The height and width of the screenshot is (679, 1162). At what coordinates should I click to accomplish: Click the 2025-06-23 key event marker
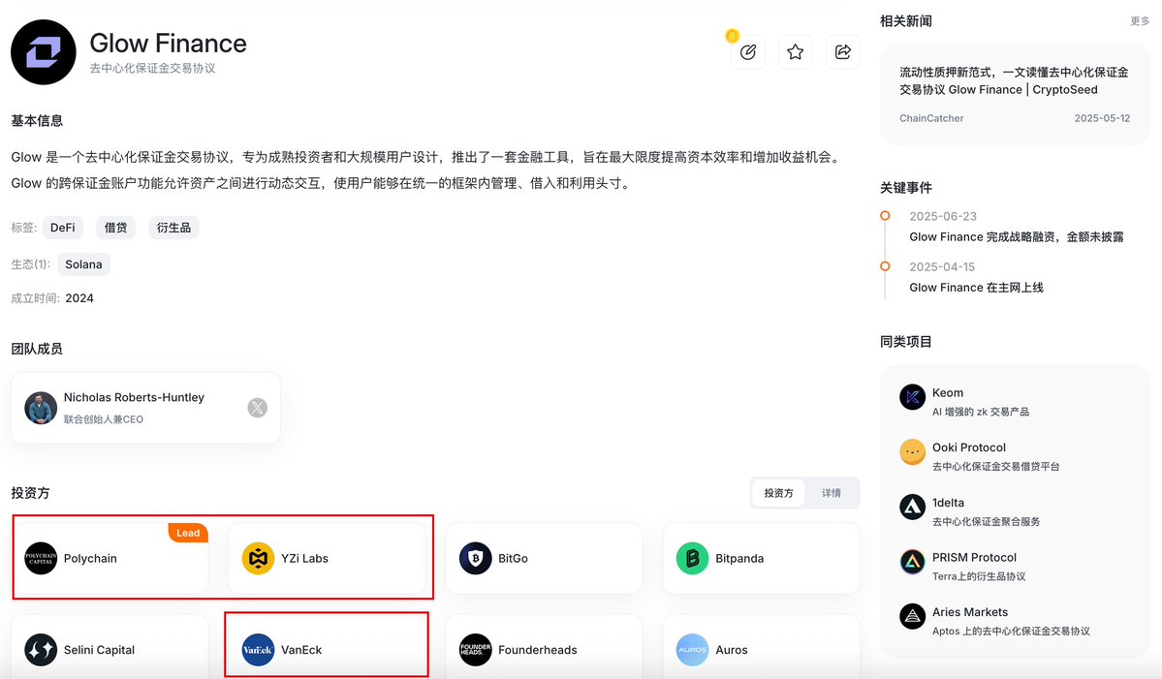(x=885, y=215)
